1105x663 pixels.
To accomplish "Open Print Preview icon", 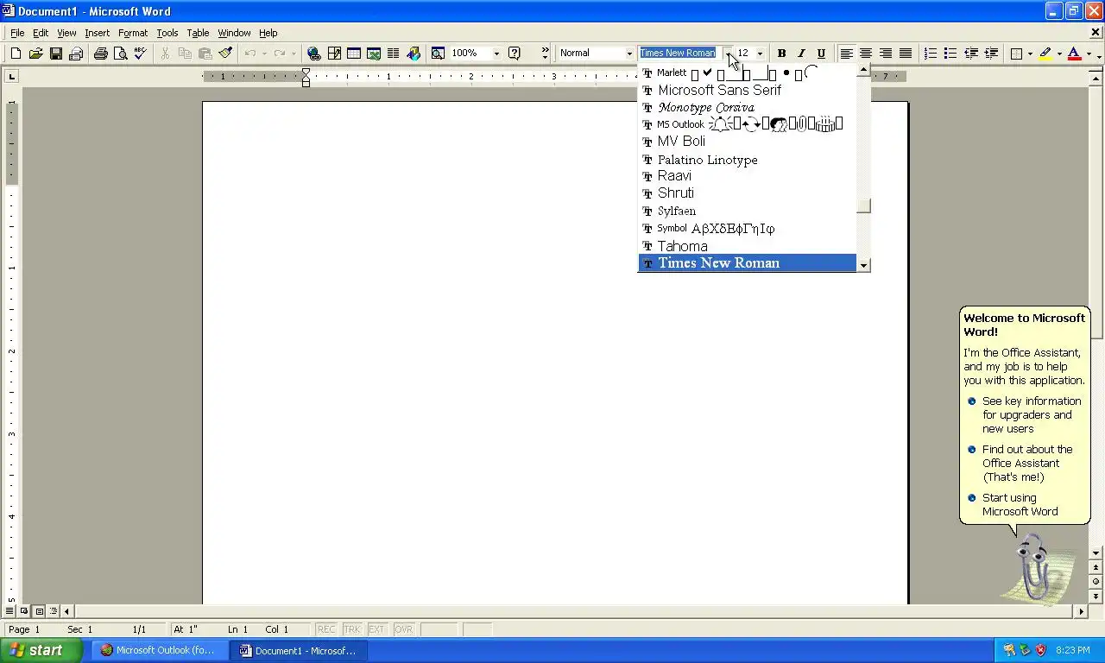I will [120, 54].
